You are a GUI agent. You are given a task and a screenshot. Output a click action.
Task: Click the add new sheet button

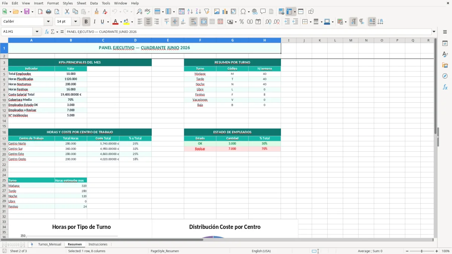pyautogui.click(x=32, y=245)
